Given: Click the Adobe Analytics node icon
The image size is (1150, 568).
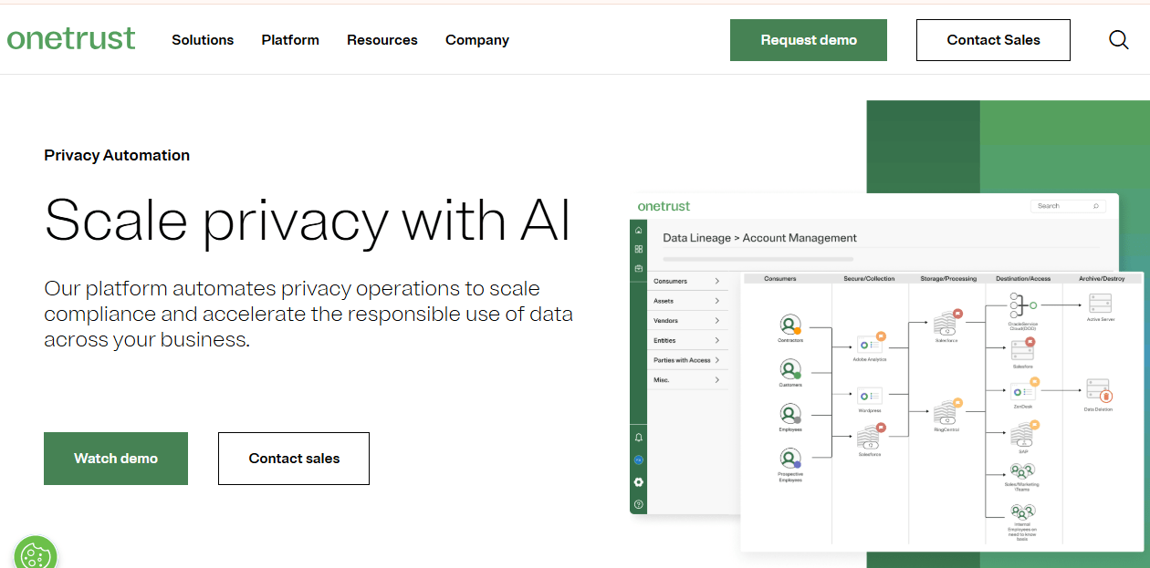Looking at the screenshot, I should point(870,344).
